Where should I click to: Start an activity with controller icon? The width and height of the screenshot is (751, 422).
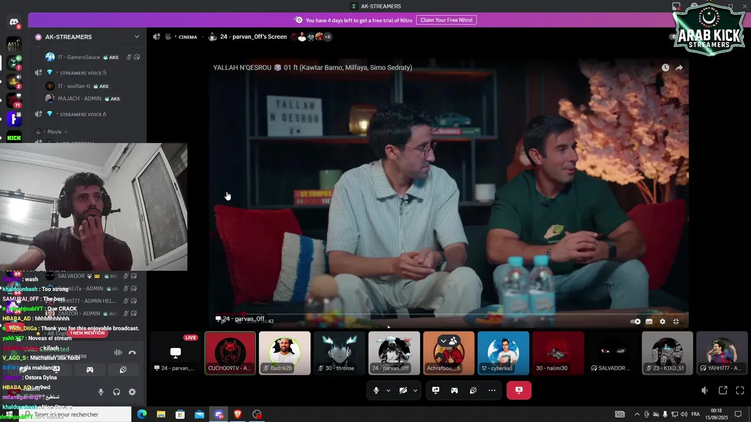(x=454, y=390)
